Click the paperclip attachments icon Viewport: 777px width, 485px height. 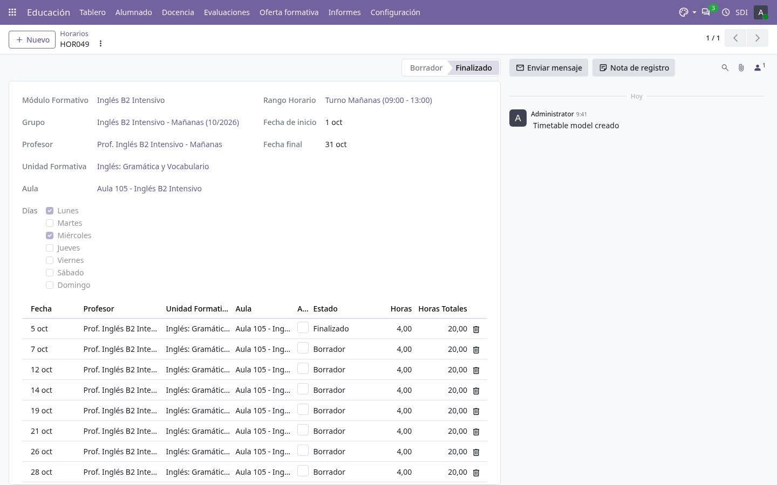coord(741,68)
